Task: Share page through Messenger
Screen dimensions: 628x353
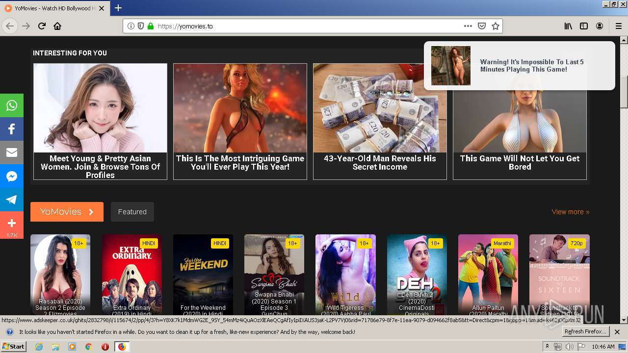Action: [x=12, y=176]
